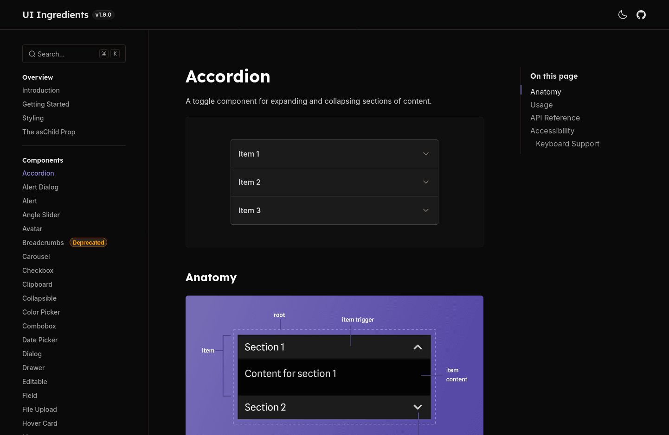Jump to API Reference section
The width and height of the screenshot is (669, 435).
(x=555, y=118)
